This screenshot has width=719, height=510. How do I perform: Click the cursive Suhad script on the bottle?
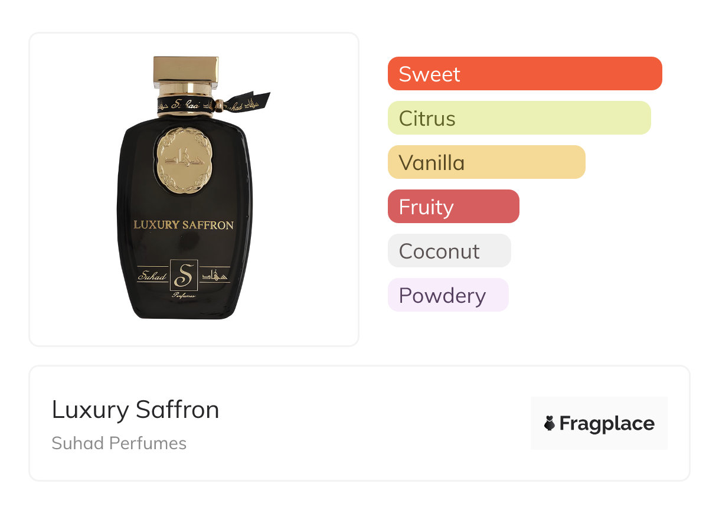(x=152, y=275)
